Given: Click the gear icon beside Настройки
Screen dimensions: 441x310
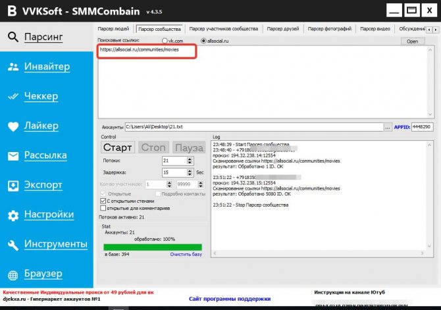Looking at the screenshot, I should coord(13,215).
